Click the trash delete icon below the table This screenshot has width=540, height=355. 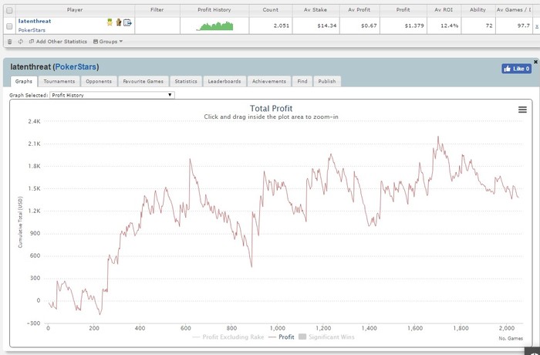(9, 42)
